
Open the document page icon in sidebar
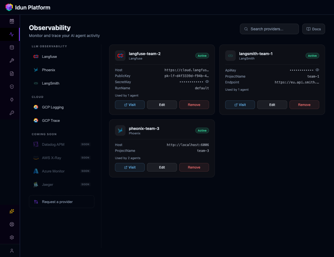(x=12, y=74)
